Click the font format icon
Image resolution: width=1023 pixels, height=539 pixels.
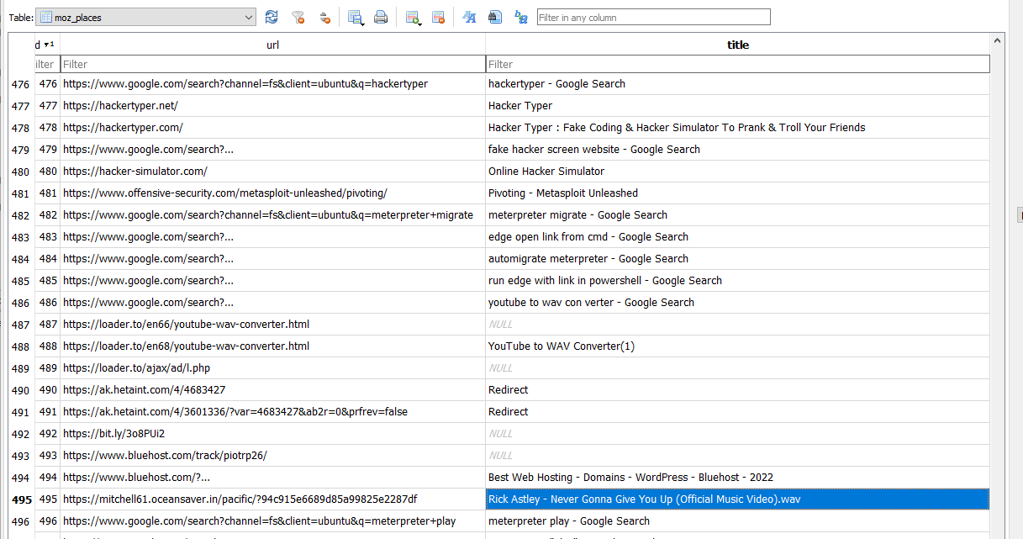tap(469, 17)
